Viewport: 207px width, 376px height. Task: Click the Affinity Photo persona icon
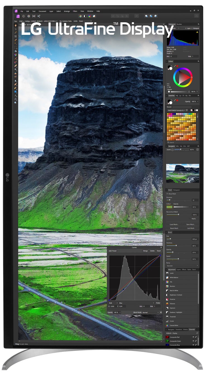tap(17, 16)
